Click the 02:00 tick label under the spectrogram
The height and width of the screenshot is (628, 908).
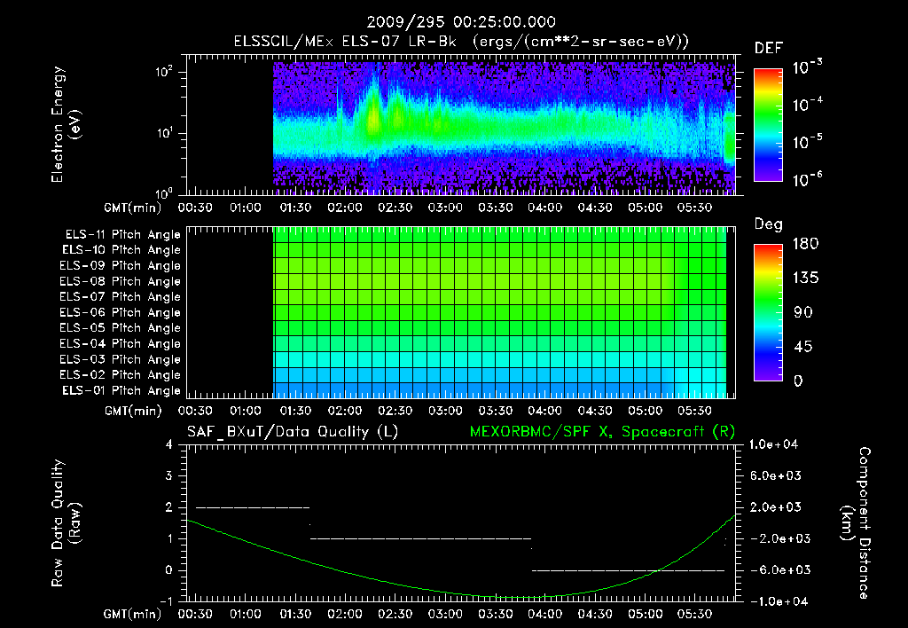345,208
